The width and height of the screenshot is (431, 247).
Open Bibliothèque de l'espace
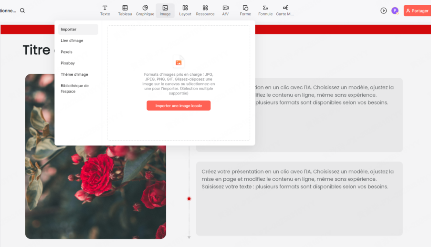74,88
